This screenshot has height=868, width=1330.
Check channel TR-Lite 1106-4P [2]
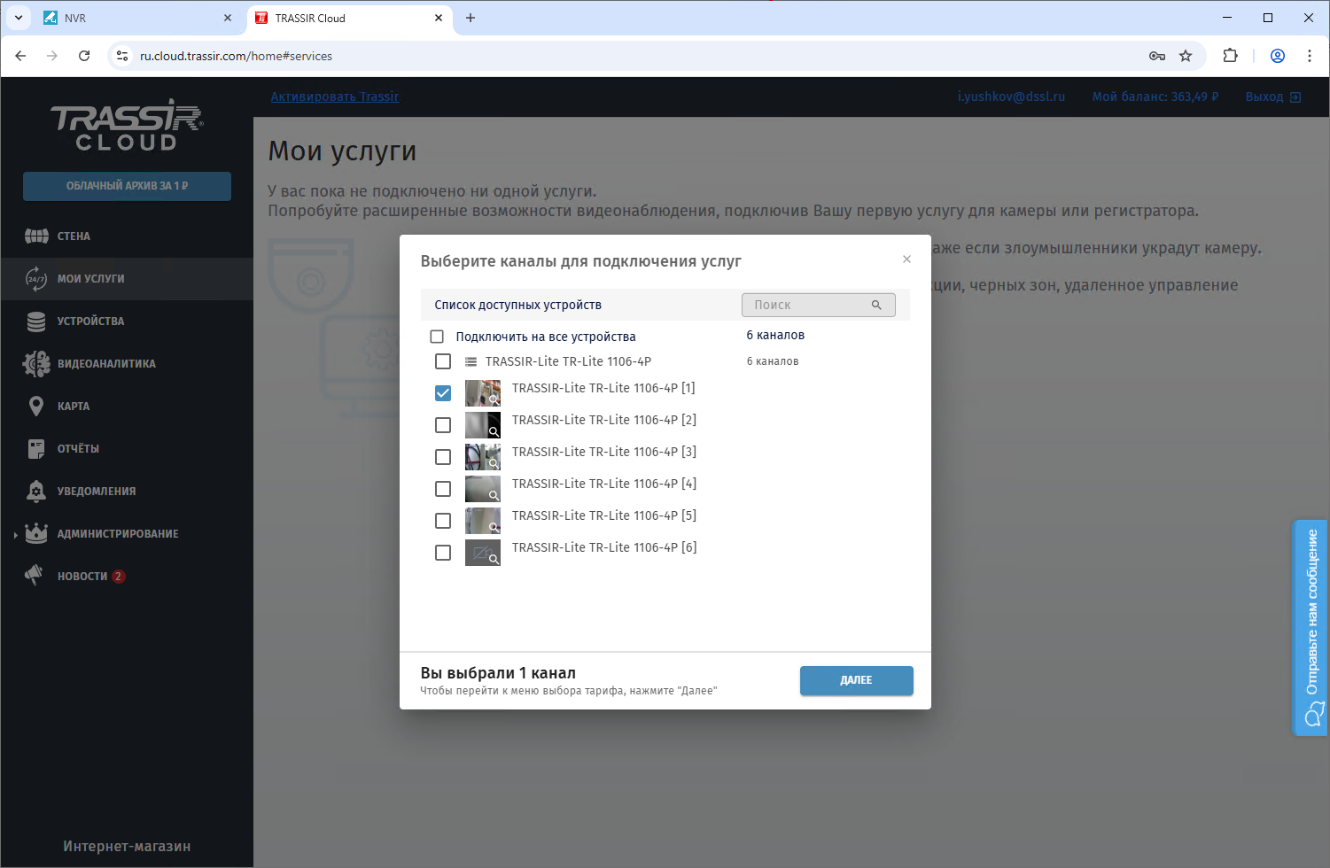pyautogui.click(x=443, y=425)
